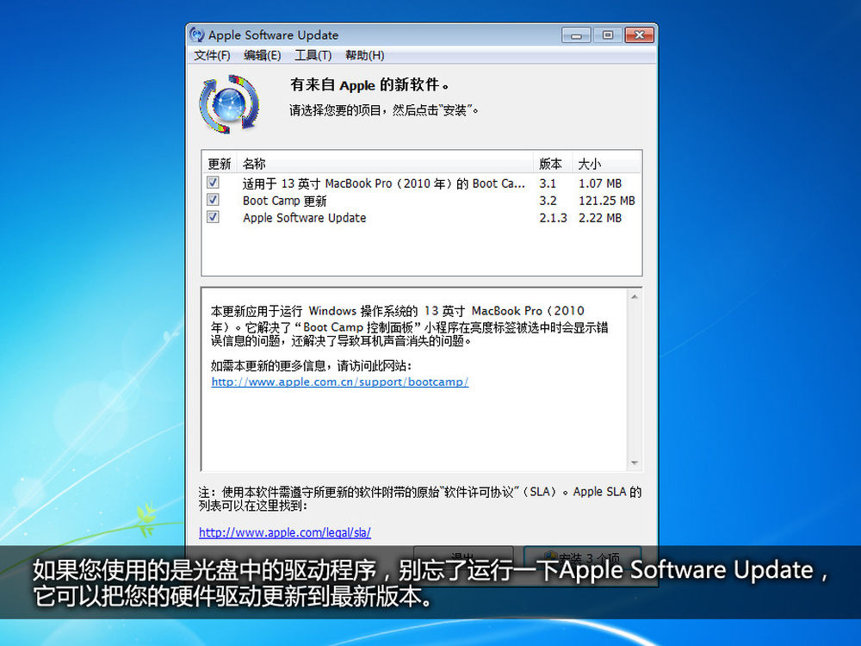This screenshot has width=861, height=646.
Task: Sort by the 版本 column header
Action: 553,164
